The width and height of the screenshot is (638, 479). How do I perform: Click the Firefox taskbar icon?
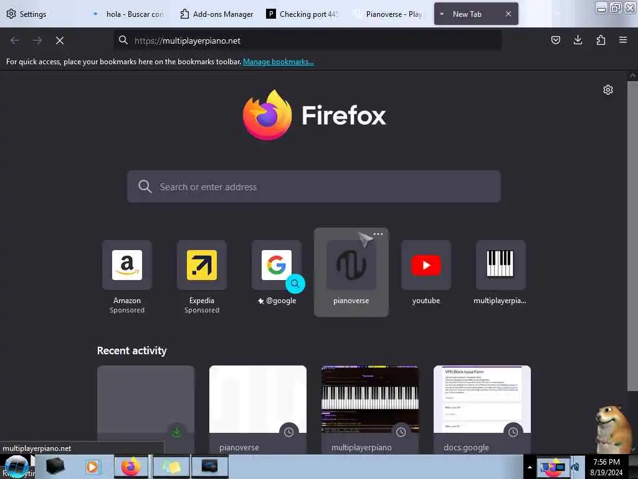click(x=131, y=467)
